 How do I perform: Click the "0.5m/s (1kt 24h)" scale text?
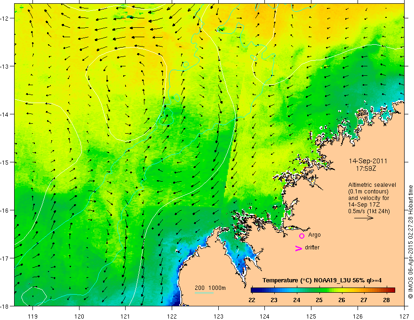point(369,211)
